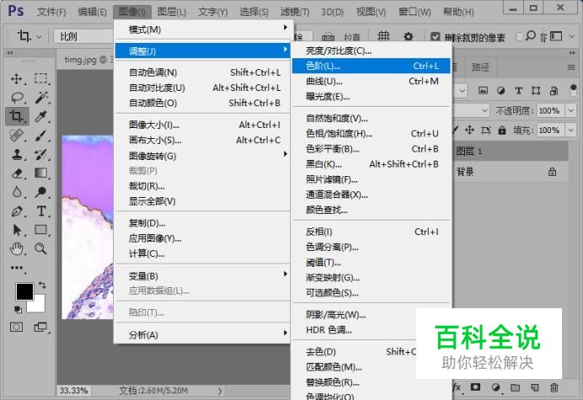Viewport: 583px width, 400px height.
Task: Lock all layer attributes
Action: [502, 131]
